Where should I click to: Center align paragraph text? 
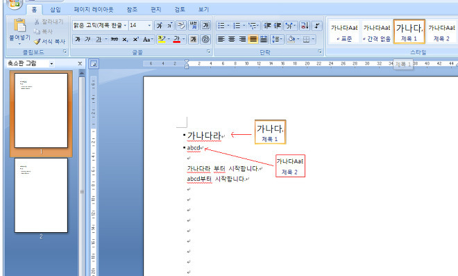tap(232, 39)
